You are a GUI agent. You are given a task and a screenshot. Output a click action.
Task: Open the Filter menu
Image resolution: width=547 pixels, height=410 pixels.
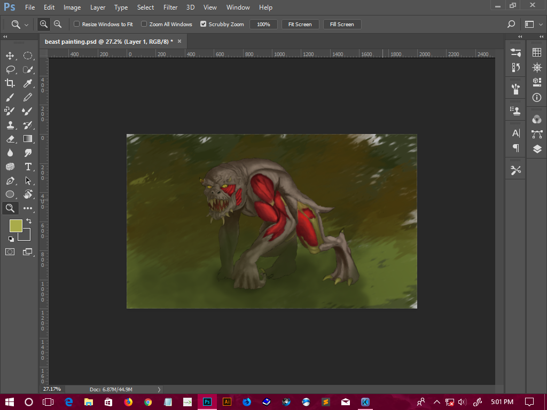tap(170, 7)
